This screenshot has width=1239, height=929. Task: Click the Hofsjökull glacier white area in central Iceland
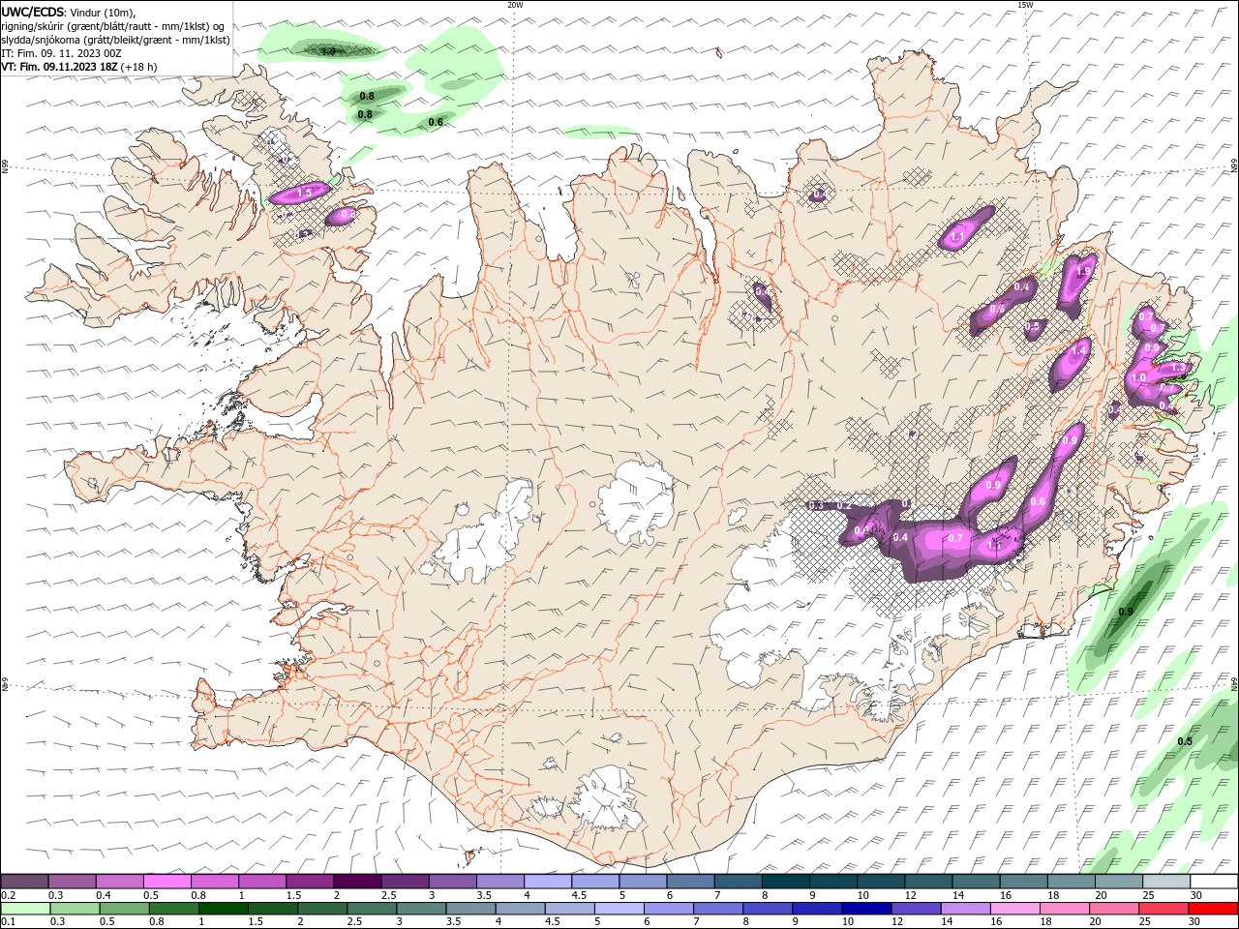click(636, 501)
